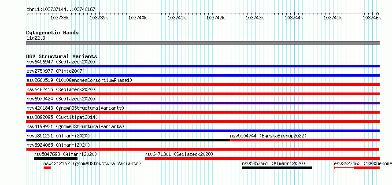The height and width of the screenshot is (185, 392).
Task: Click the 103742k ruler tick label
Action: click(215, 18)
